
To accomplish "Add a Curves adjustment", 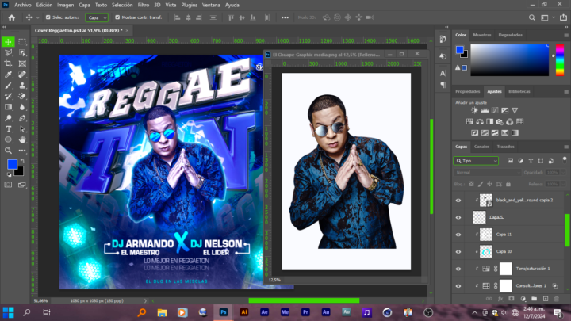I will (495, 110).
